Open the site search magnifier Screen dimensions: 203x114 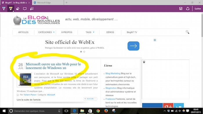[x=187, y=32]
